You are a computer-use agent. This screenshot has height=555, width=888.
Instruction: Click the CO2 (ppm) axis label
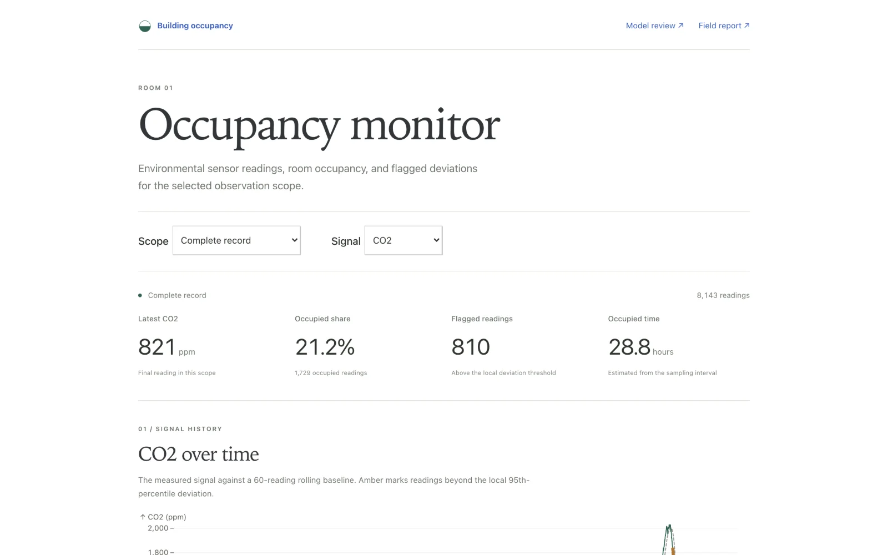(163, 517)
